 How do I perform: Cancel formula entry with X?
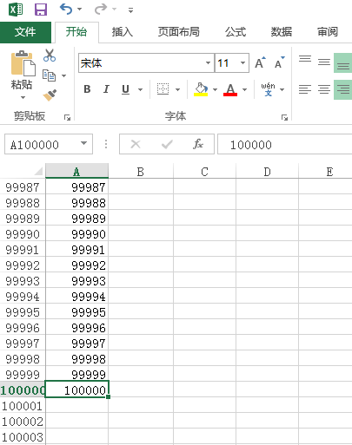(136, 144)
